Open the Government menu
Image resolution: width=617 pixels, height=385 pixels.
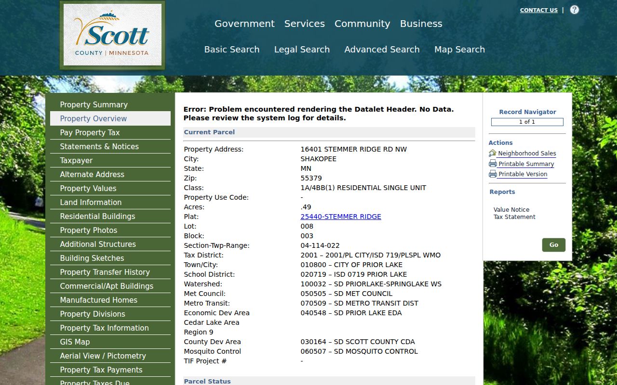244,24
